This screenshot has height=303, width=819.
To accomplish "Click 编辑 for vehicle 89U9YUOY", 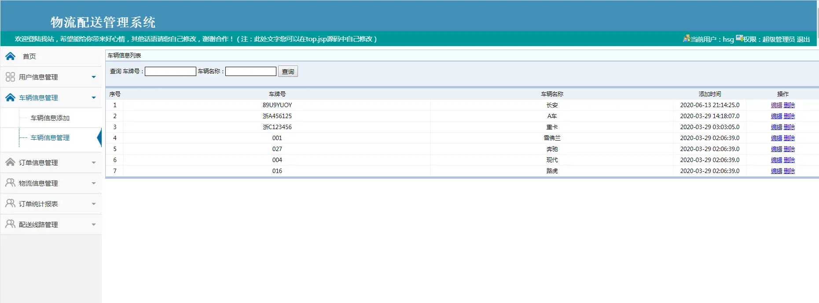I will (x=777, y=105).
